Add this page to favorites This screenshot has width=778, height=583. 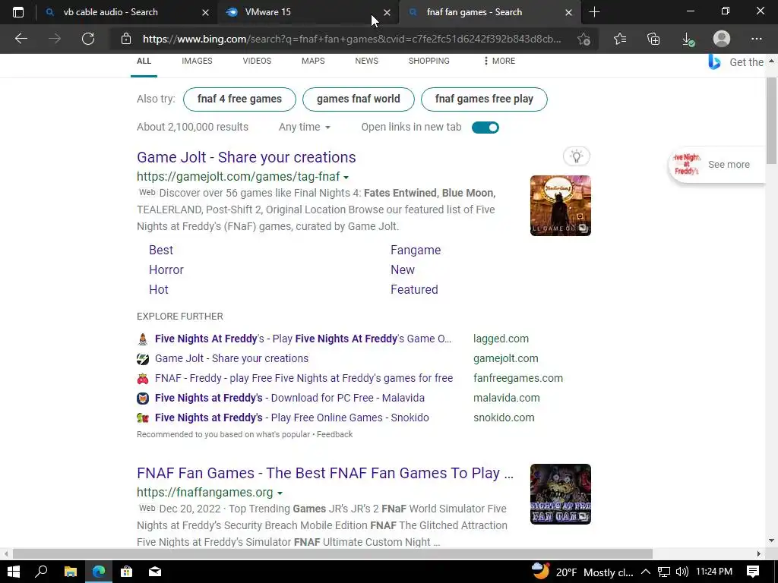tap(584, 39)
